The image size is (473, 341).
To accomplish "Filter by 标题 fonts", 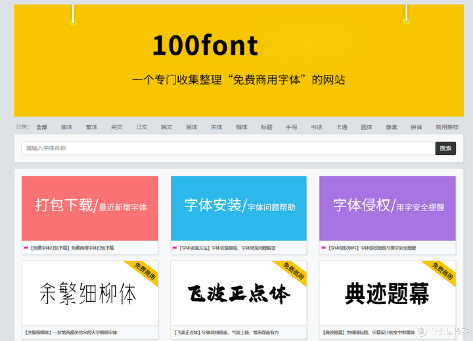I will 267,127.
